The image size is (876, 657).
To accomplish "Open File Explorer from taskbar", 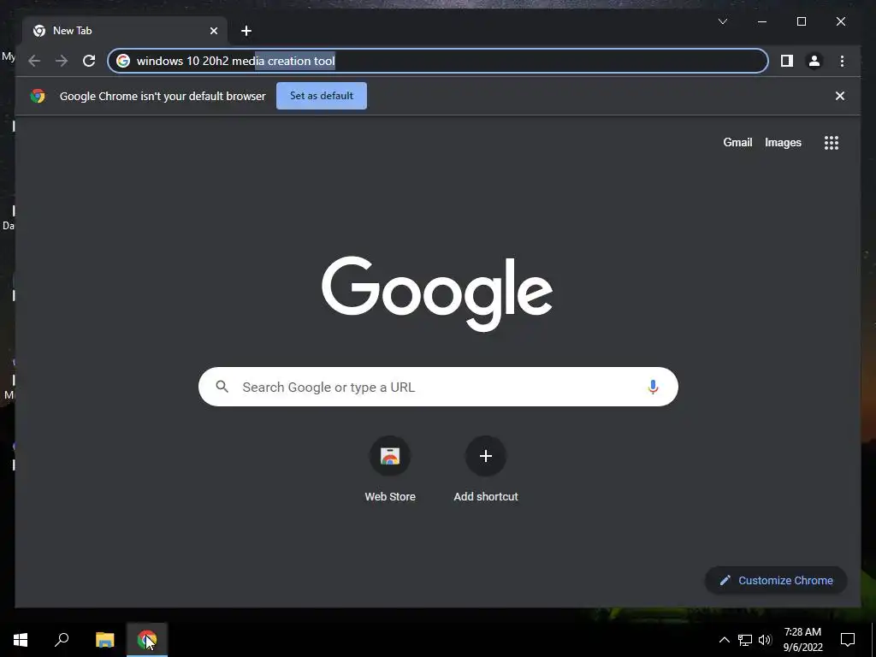I will pyautogui.click(x=104, y=640).
